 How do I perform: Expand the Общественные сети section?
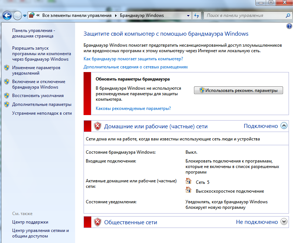tap(283, 222)
